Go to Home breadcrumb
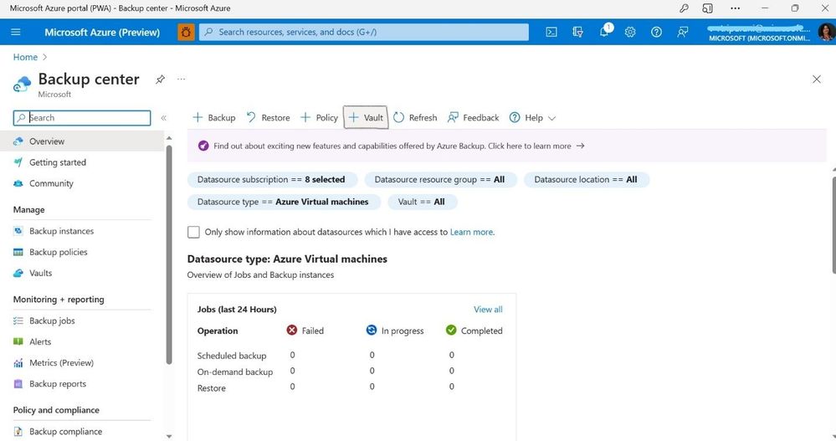 25,57
